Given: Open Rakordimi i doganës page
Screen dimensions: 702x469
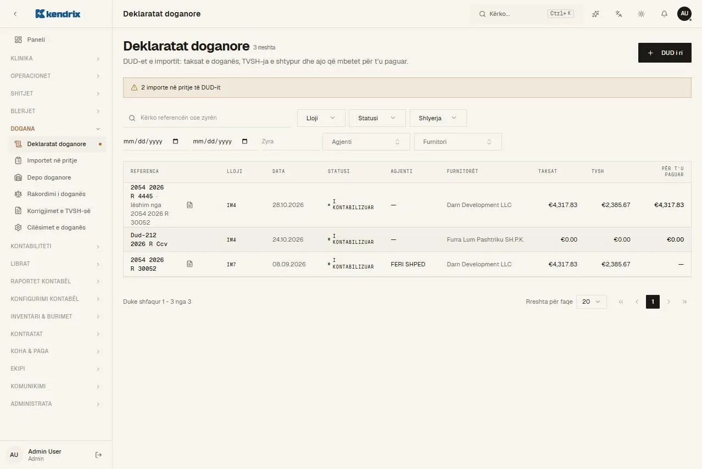Looking at the screenshot, I should pyautogui.click(x=56, y=194).
